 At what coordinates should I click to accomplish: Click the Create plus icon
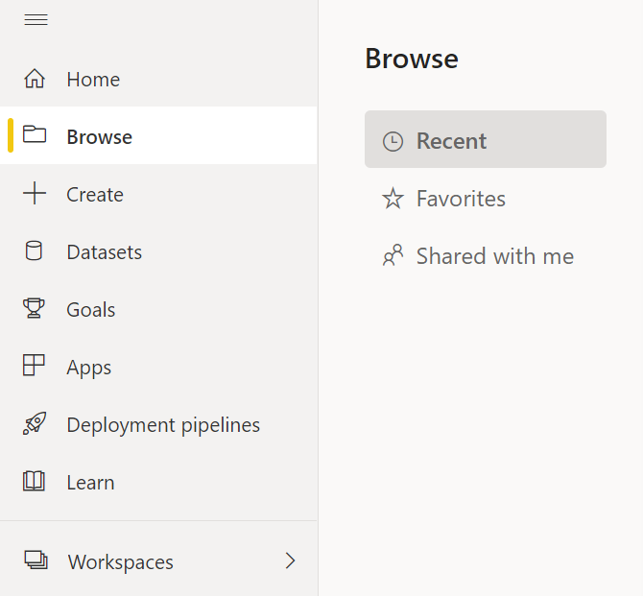35,193
